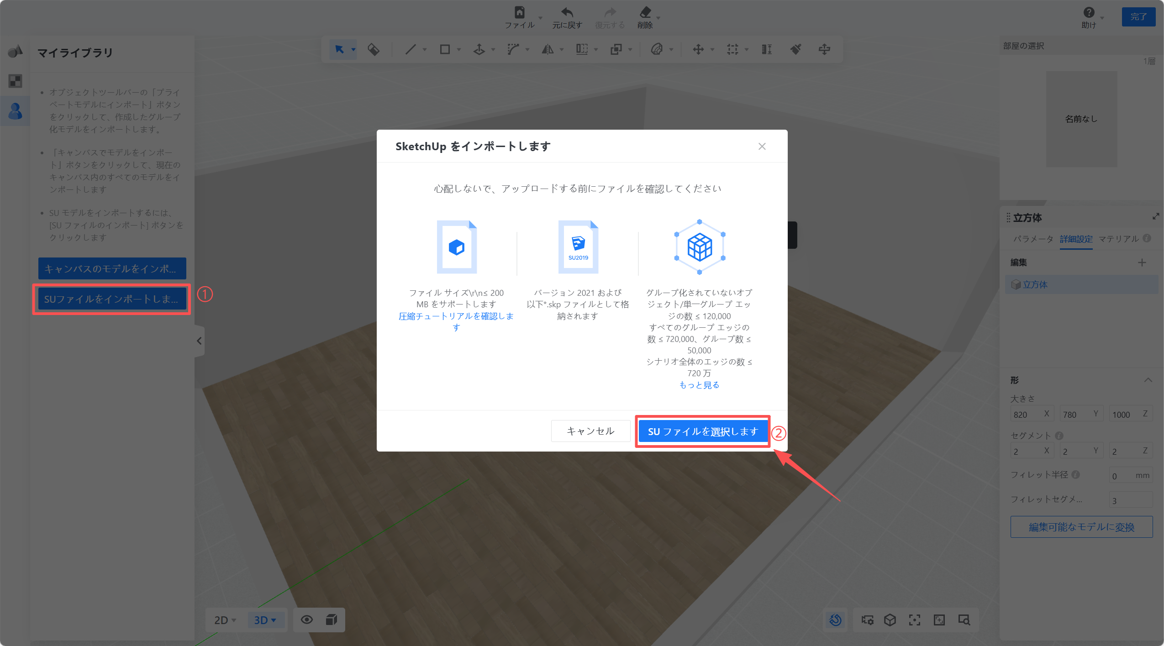Click the zoom-to-fit frame icon
1164x646 pixels.
(x=939, y=620)
